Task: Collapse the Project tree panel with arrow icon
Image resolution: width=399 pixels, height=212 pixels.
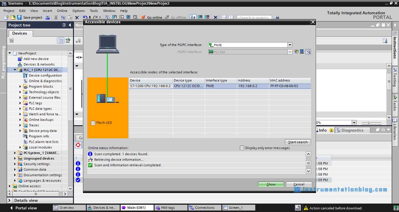Action: pyautogui.click(x=70, y=25)
